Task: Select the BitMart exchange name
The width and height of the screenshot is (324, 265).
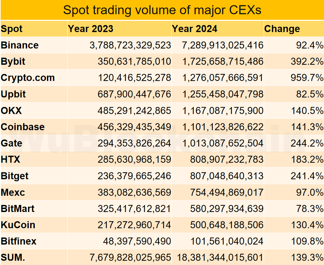Action: pos(18,209)
